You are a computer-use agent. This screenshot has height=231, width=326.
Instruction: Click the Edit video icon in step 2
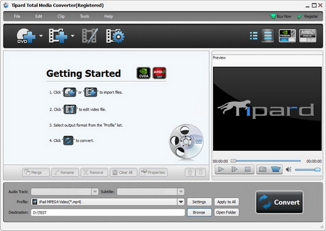point(70,109)
